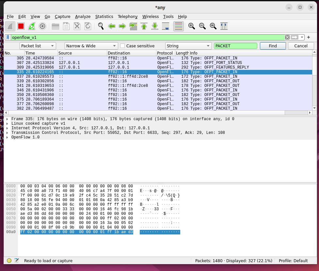Go back to previous packet arrow
The height and width of the screenshot is (271, 319).
[111, 26]
